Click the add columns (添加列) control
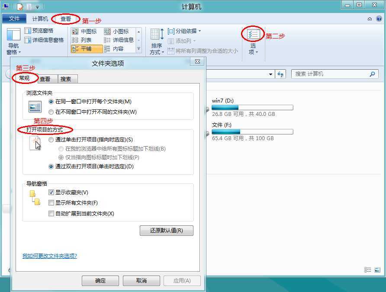The height and width of the screenshot is (292, 386). (182, 41)
